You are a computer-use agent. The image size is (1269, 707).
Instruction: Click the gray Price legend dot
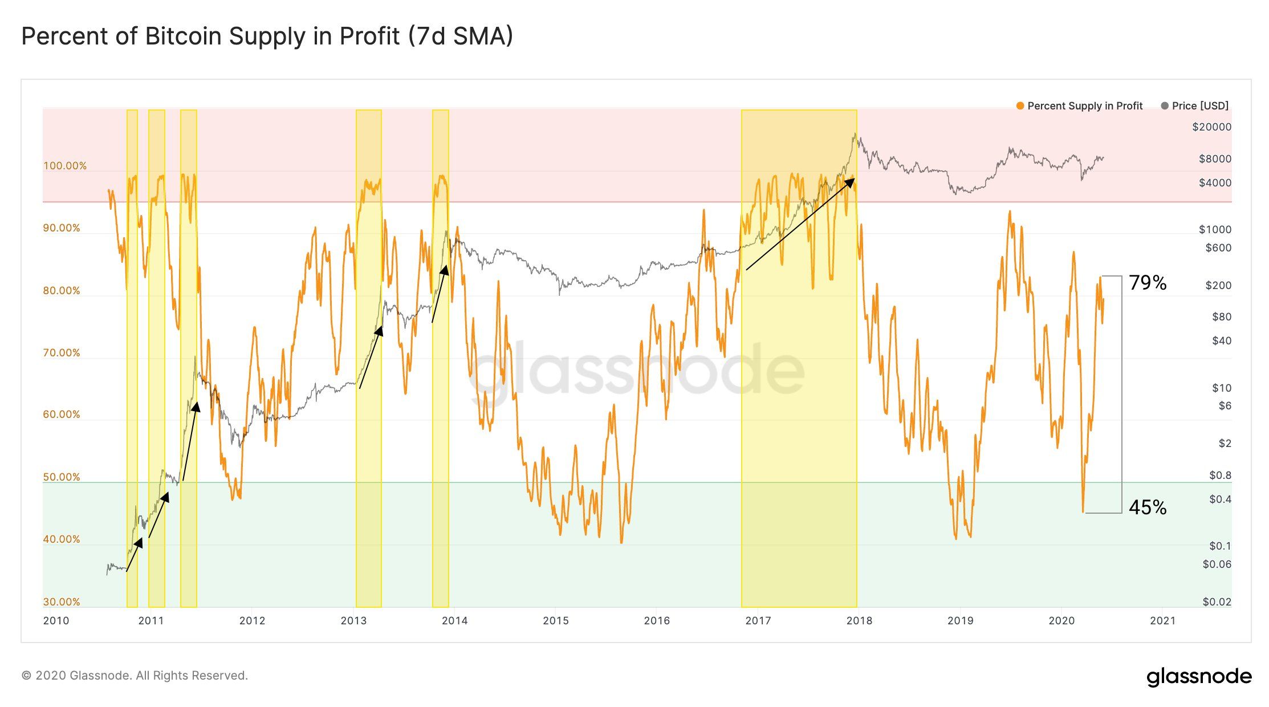pyautogui.click(x=1165, y=106)
